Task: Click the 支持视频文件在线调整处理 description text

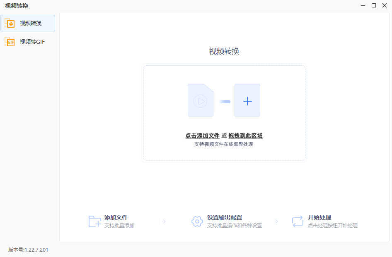Action: pos(224,144)
